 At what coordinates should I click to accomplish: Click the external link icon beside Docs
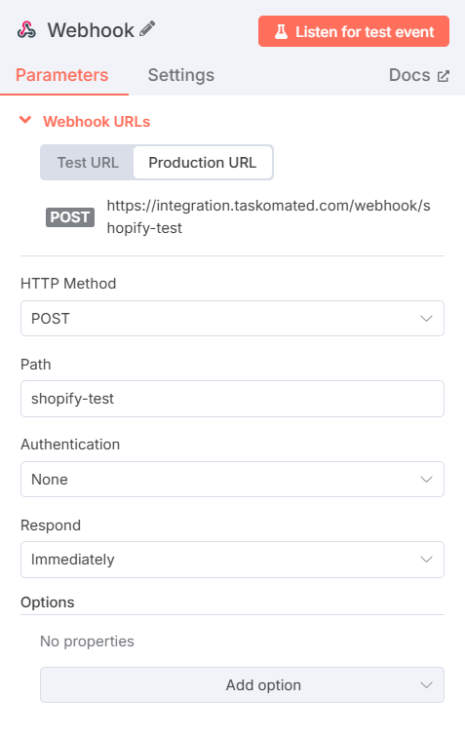[444, 76]
